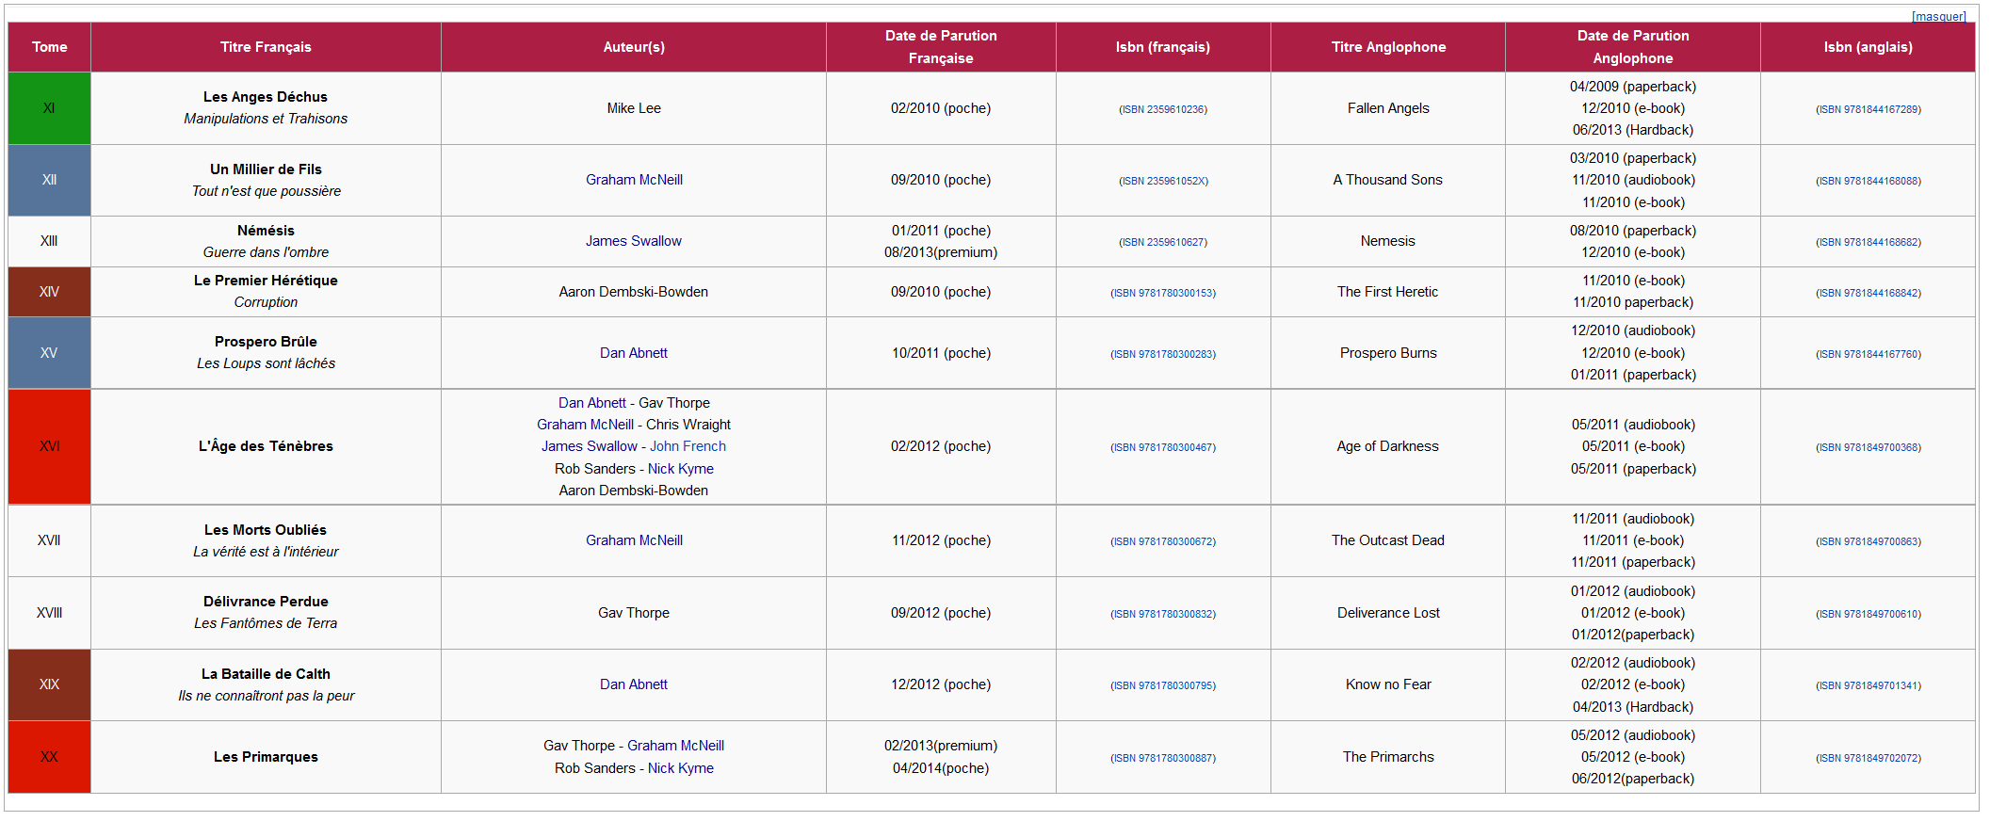The height and width of the screenshot is (821, 1990).
Task: Open Dan Abnett link in La Bataille de Calth row
Action: [634, 684]
